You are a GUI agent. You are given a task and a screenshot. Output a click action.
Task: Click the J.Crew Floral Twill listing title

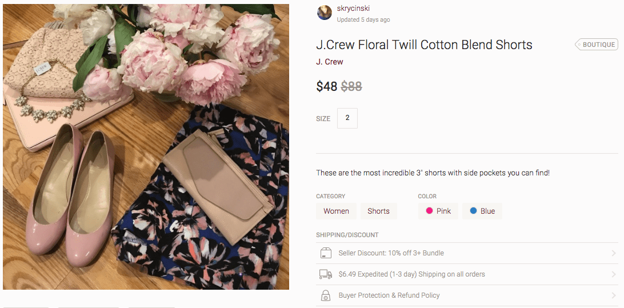click(424, 45)
